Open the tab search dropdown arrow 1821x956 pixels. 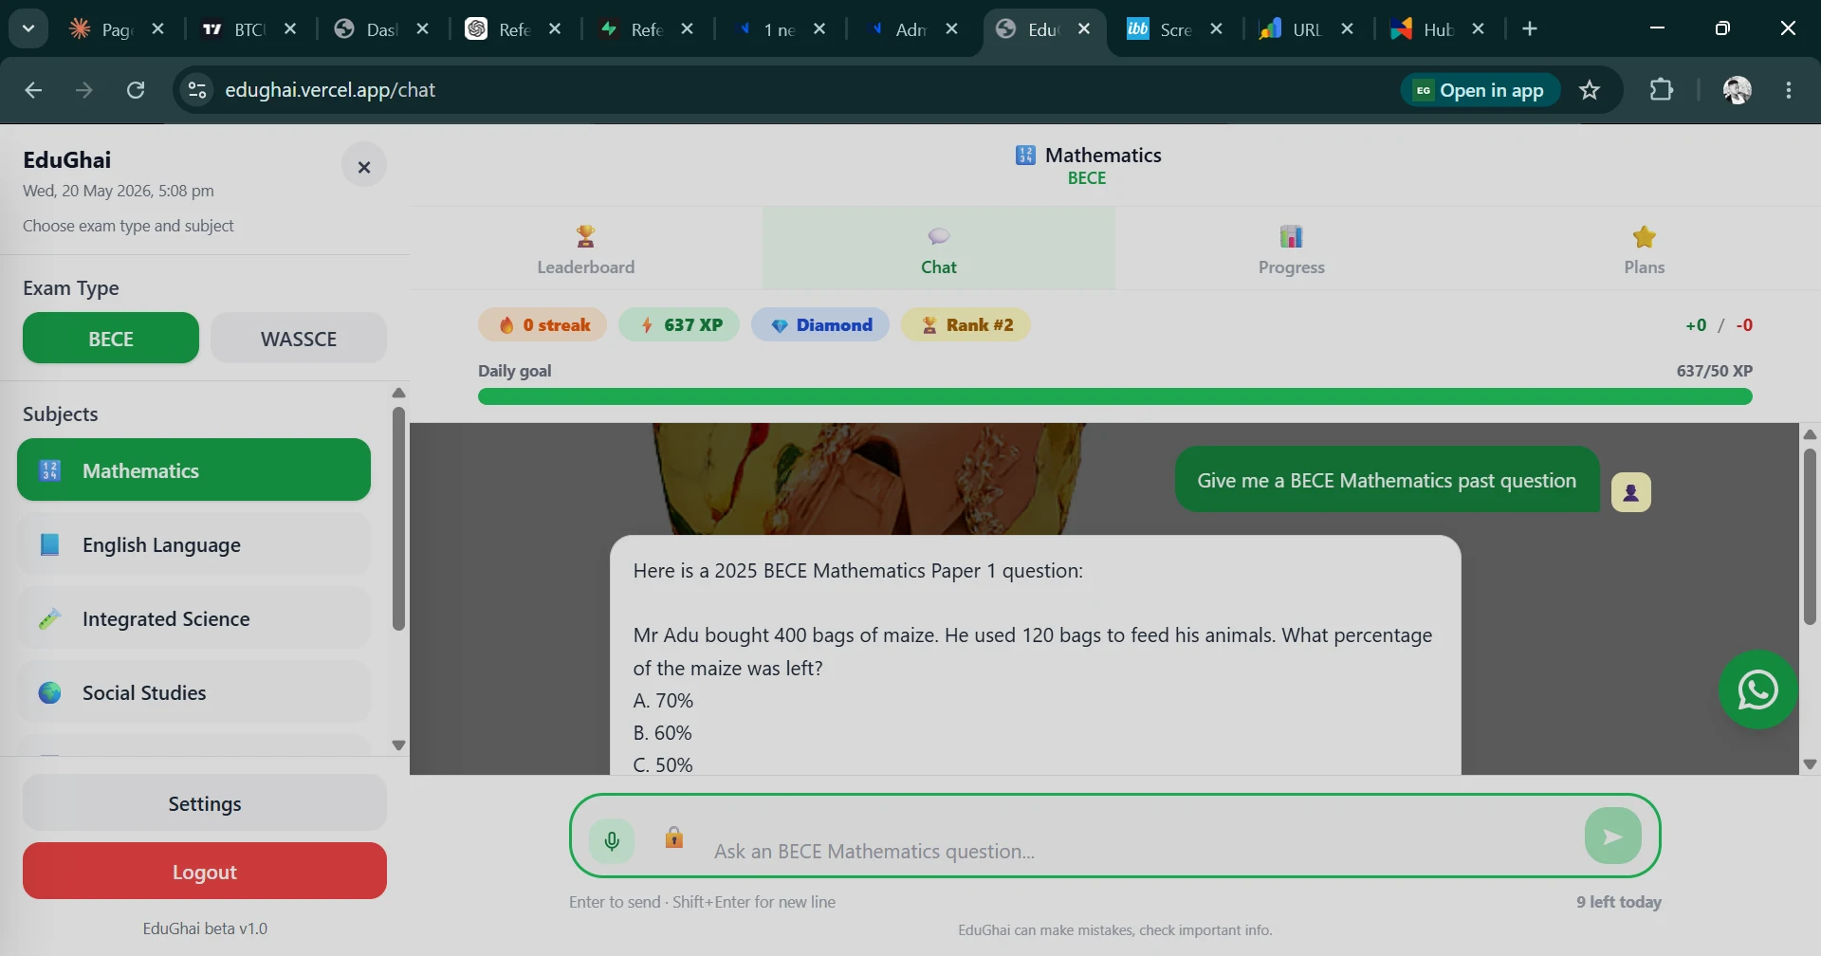(x=28, y=28)
